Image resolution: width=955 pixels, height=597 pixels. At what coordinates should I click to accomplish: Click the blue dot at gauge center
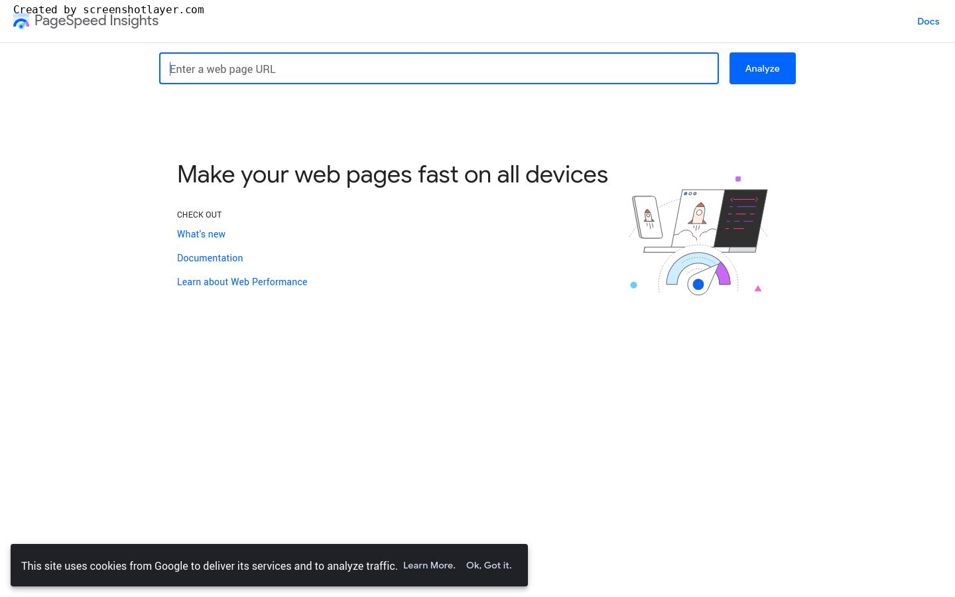698,285
